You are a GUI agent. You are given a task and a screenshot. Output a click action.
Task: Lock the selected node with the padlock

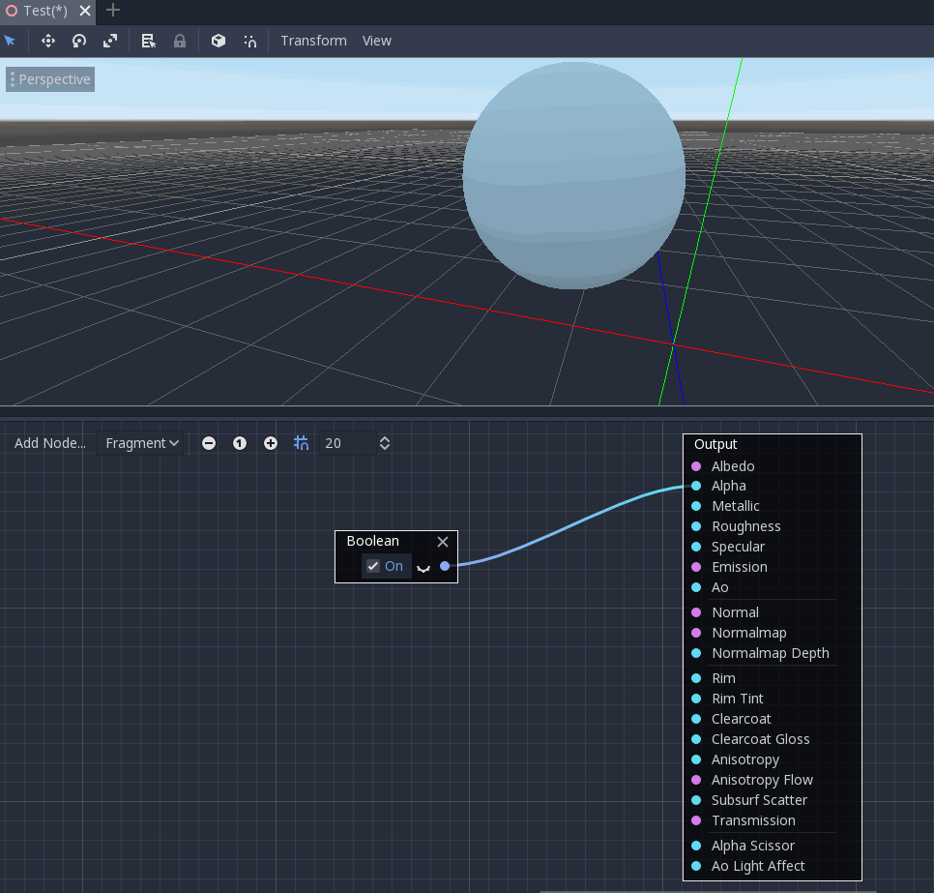[180, 41]
